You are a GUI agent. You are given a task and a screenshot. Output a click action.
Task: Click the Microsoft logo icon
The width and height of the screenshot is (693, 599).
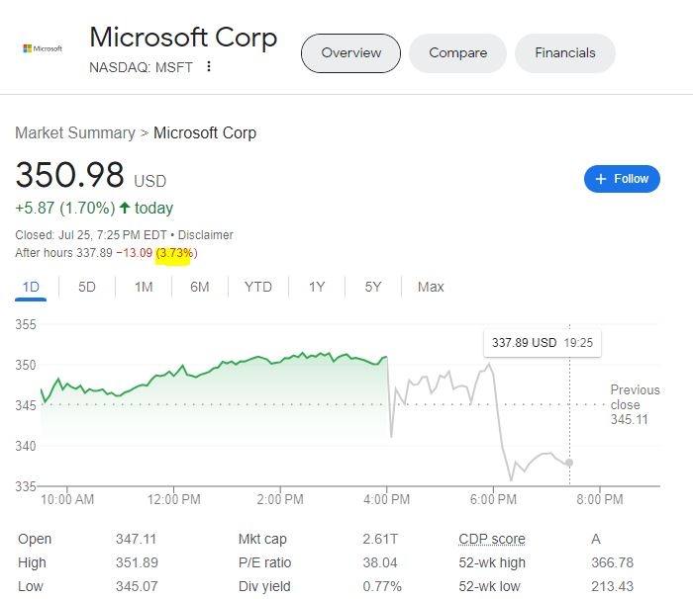click(x=43, y=48)
